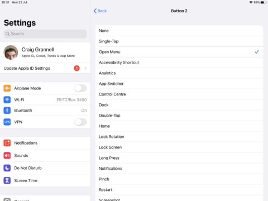This screenshot has height=201, width=268.
Task: Tap the red badge on Update Apple ID Settings
Action: point(76,68)
